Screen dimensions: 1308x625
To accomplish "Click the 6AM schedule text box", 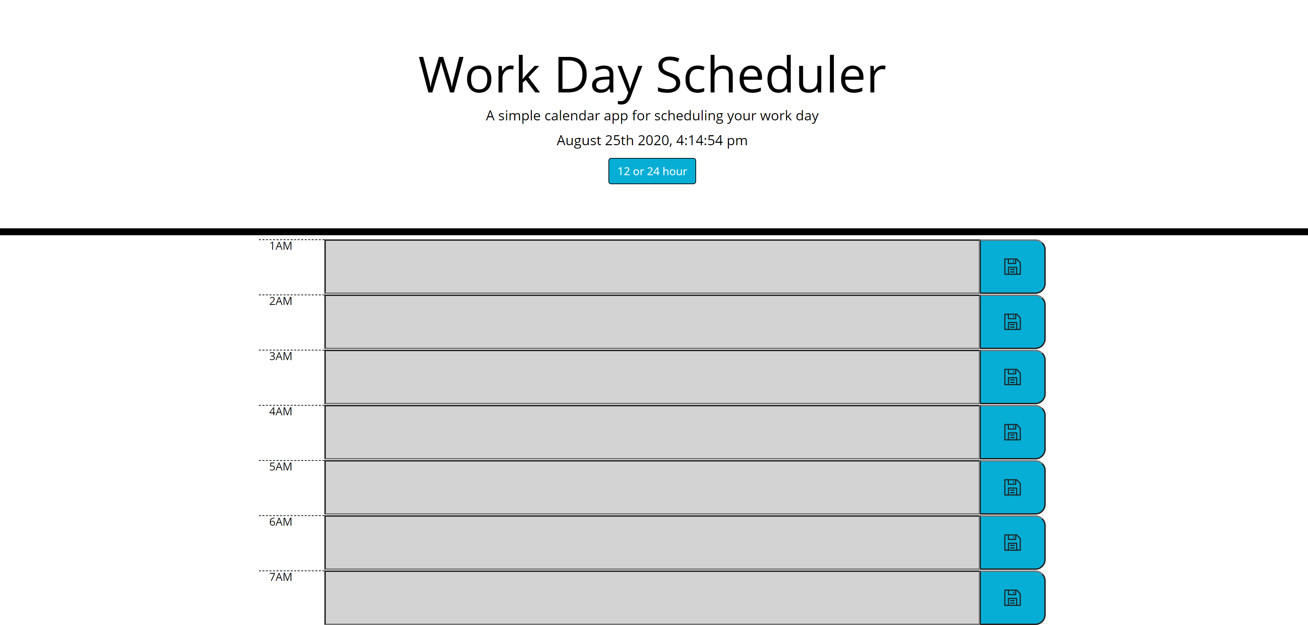I will (652, 543).
